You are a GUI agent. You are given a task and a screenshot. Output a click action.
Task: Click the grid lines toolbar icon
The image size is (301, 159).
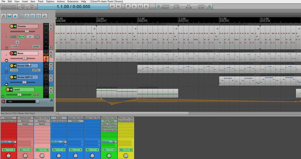[x=33, y=16]
